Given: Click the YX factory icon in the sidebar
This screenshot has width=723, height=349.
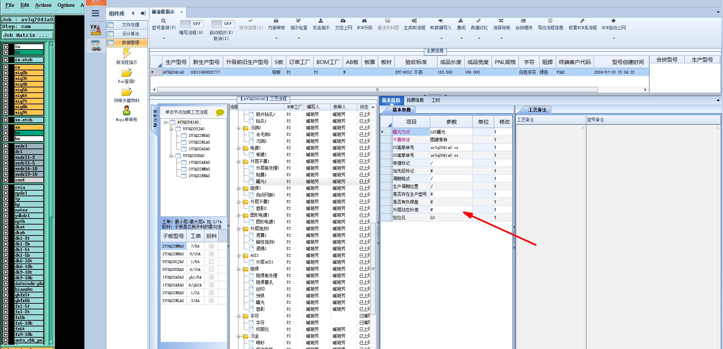Looking at the screenshot, I should 95,29.
